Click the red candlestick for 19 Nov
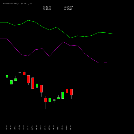The width and height of the screenshot is (134, 134). pyautogui.click(x=24, y=73)
